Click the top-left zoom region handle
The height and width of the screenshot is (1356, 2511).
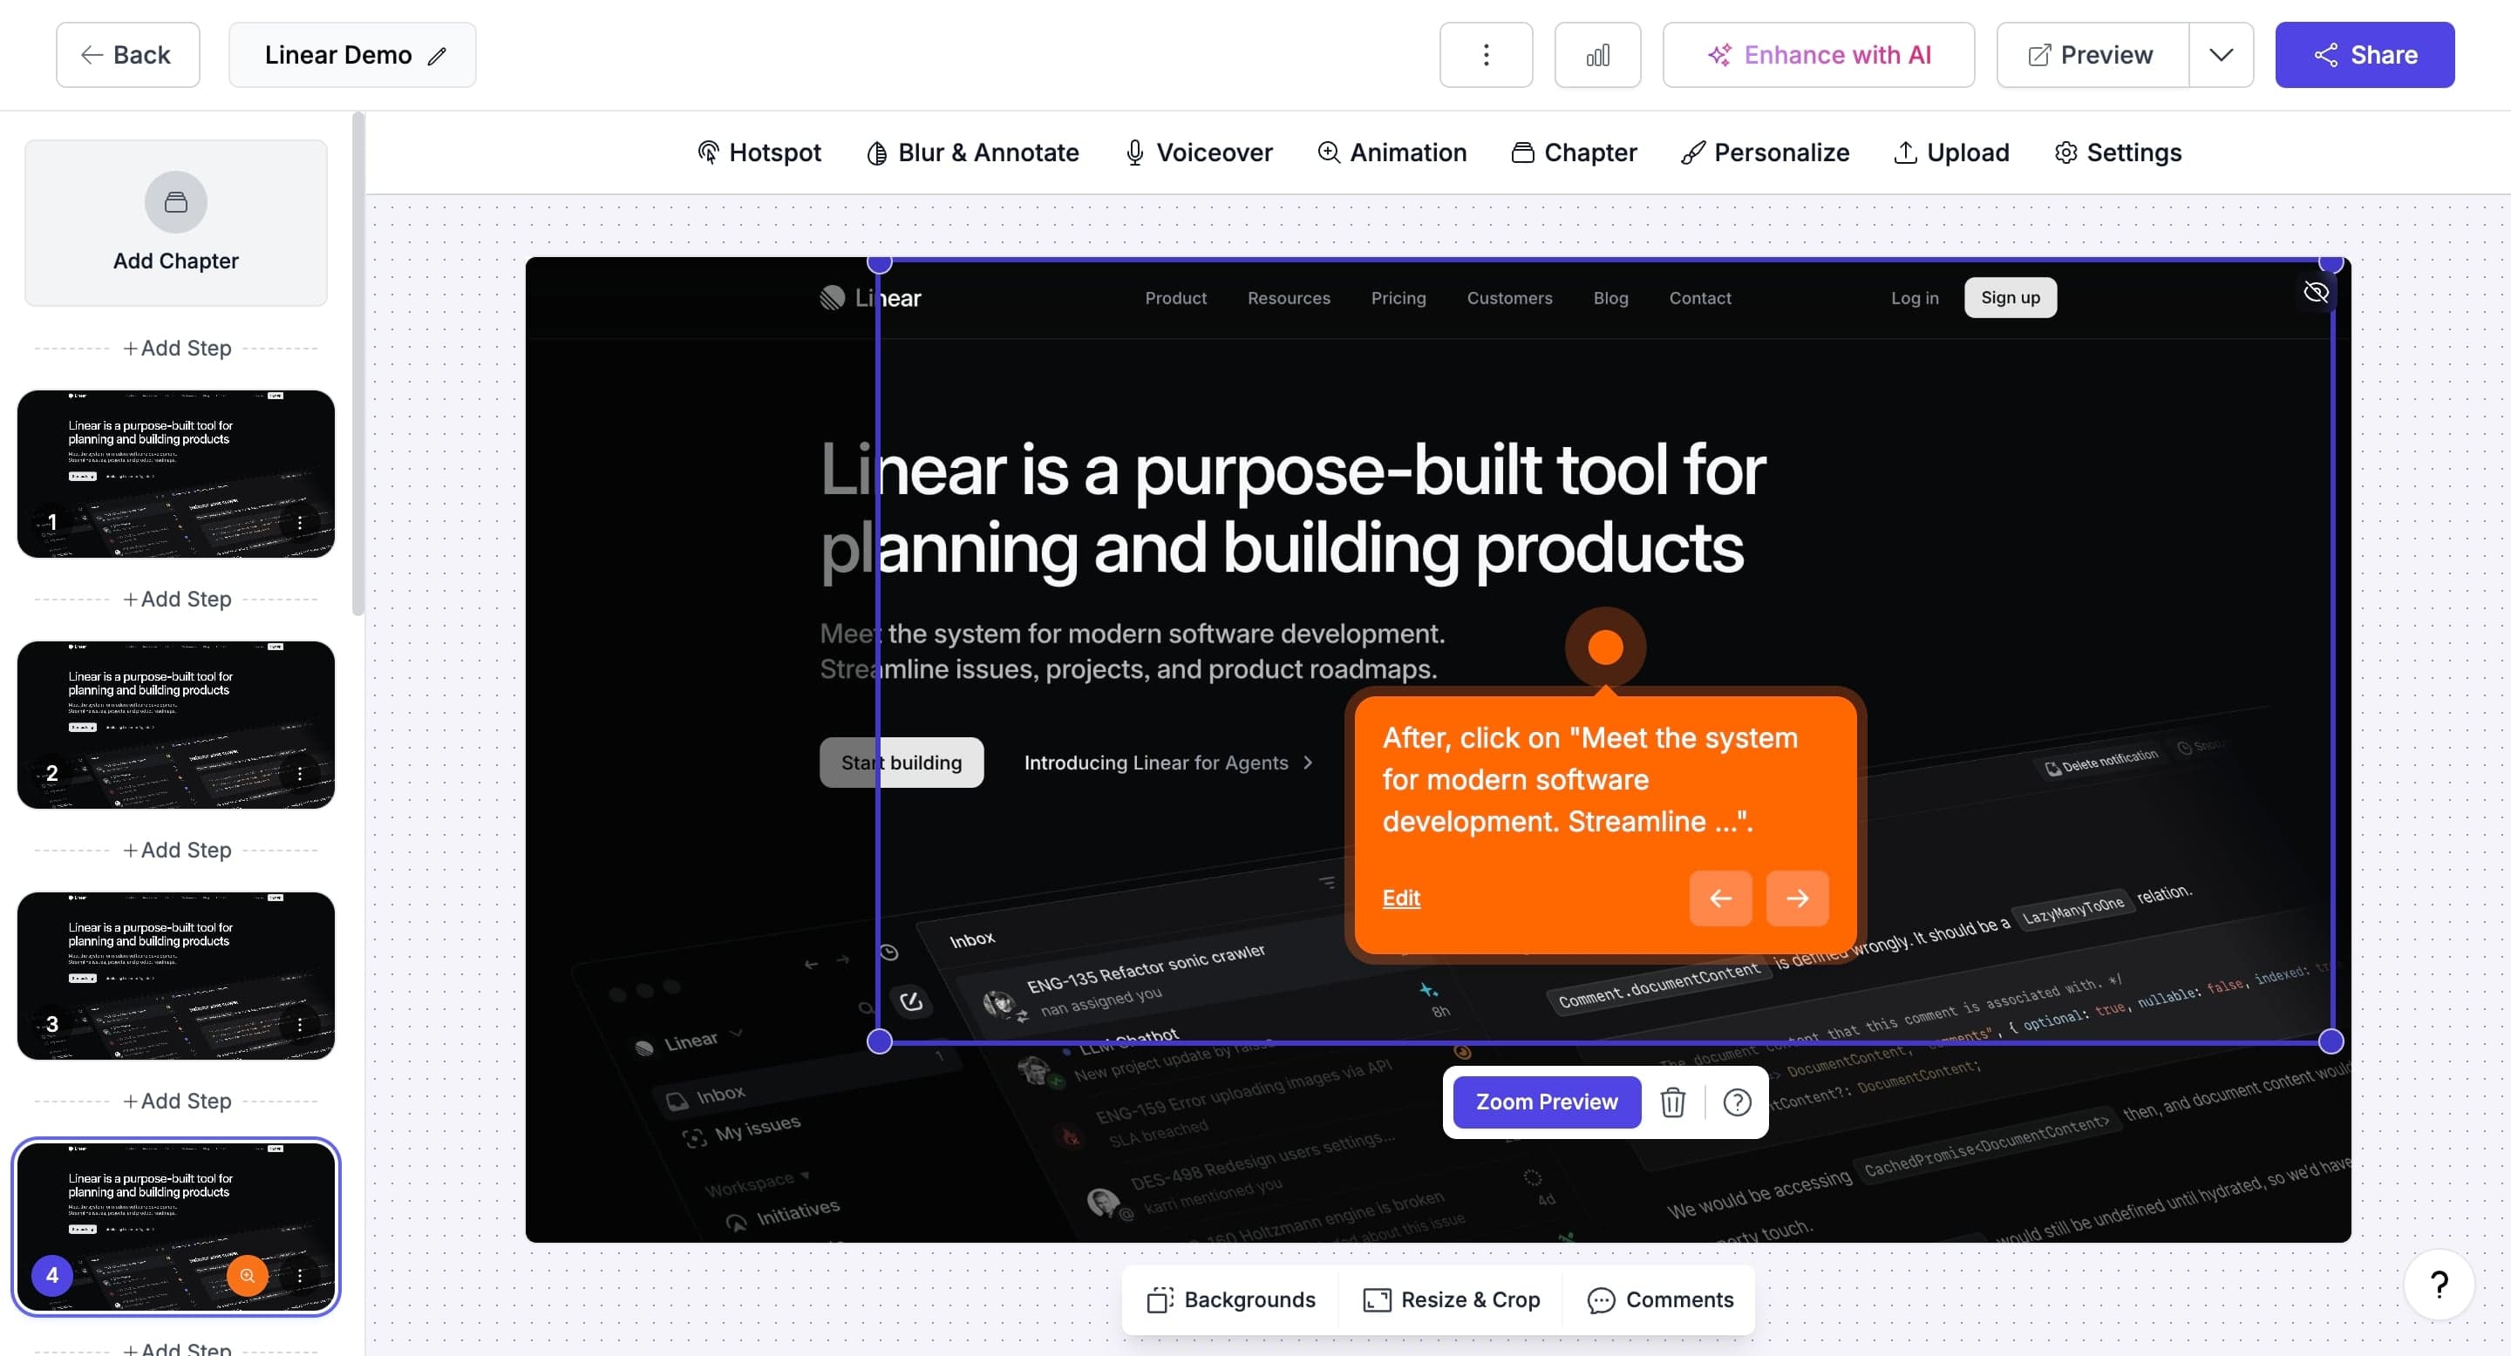coord(879,263)
